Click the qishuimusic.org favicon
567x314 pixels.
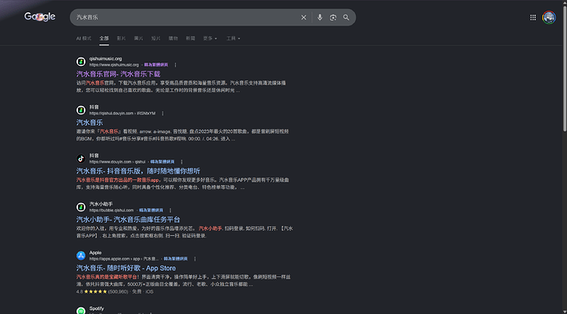(81, 62)
